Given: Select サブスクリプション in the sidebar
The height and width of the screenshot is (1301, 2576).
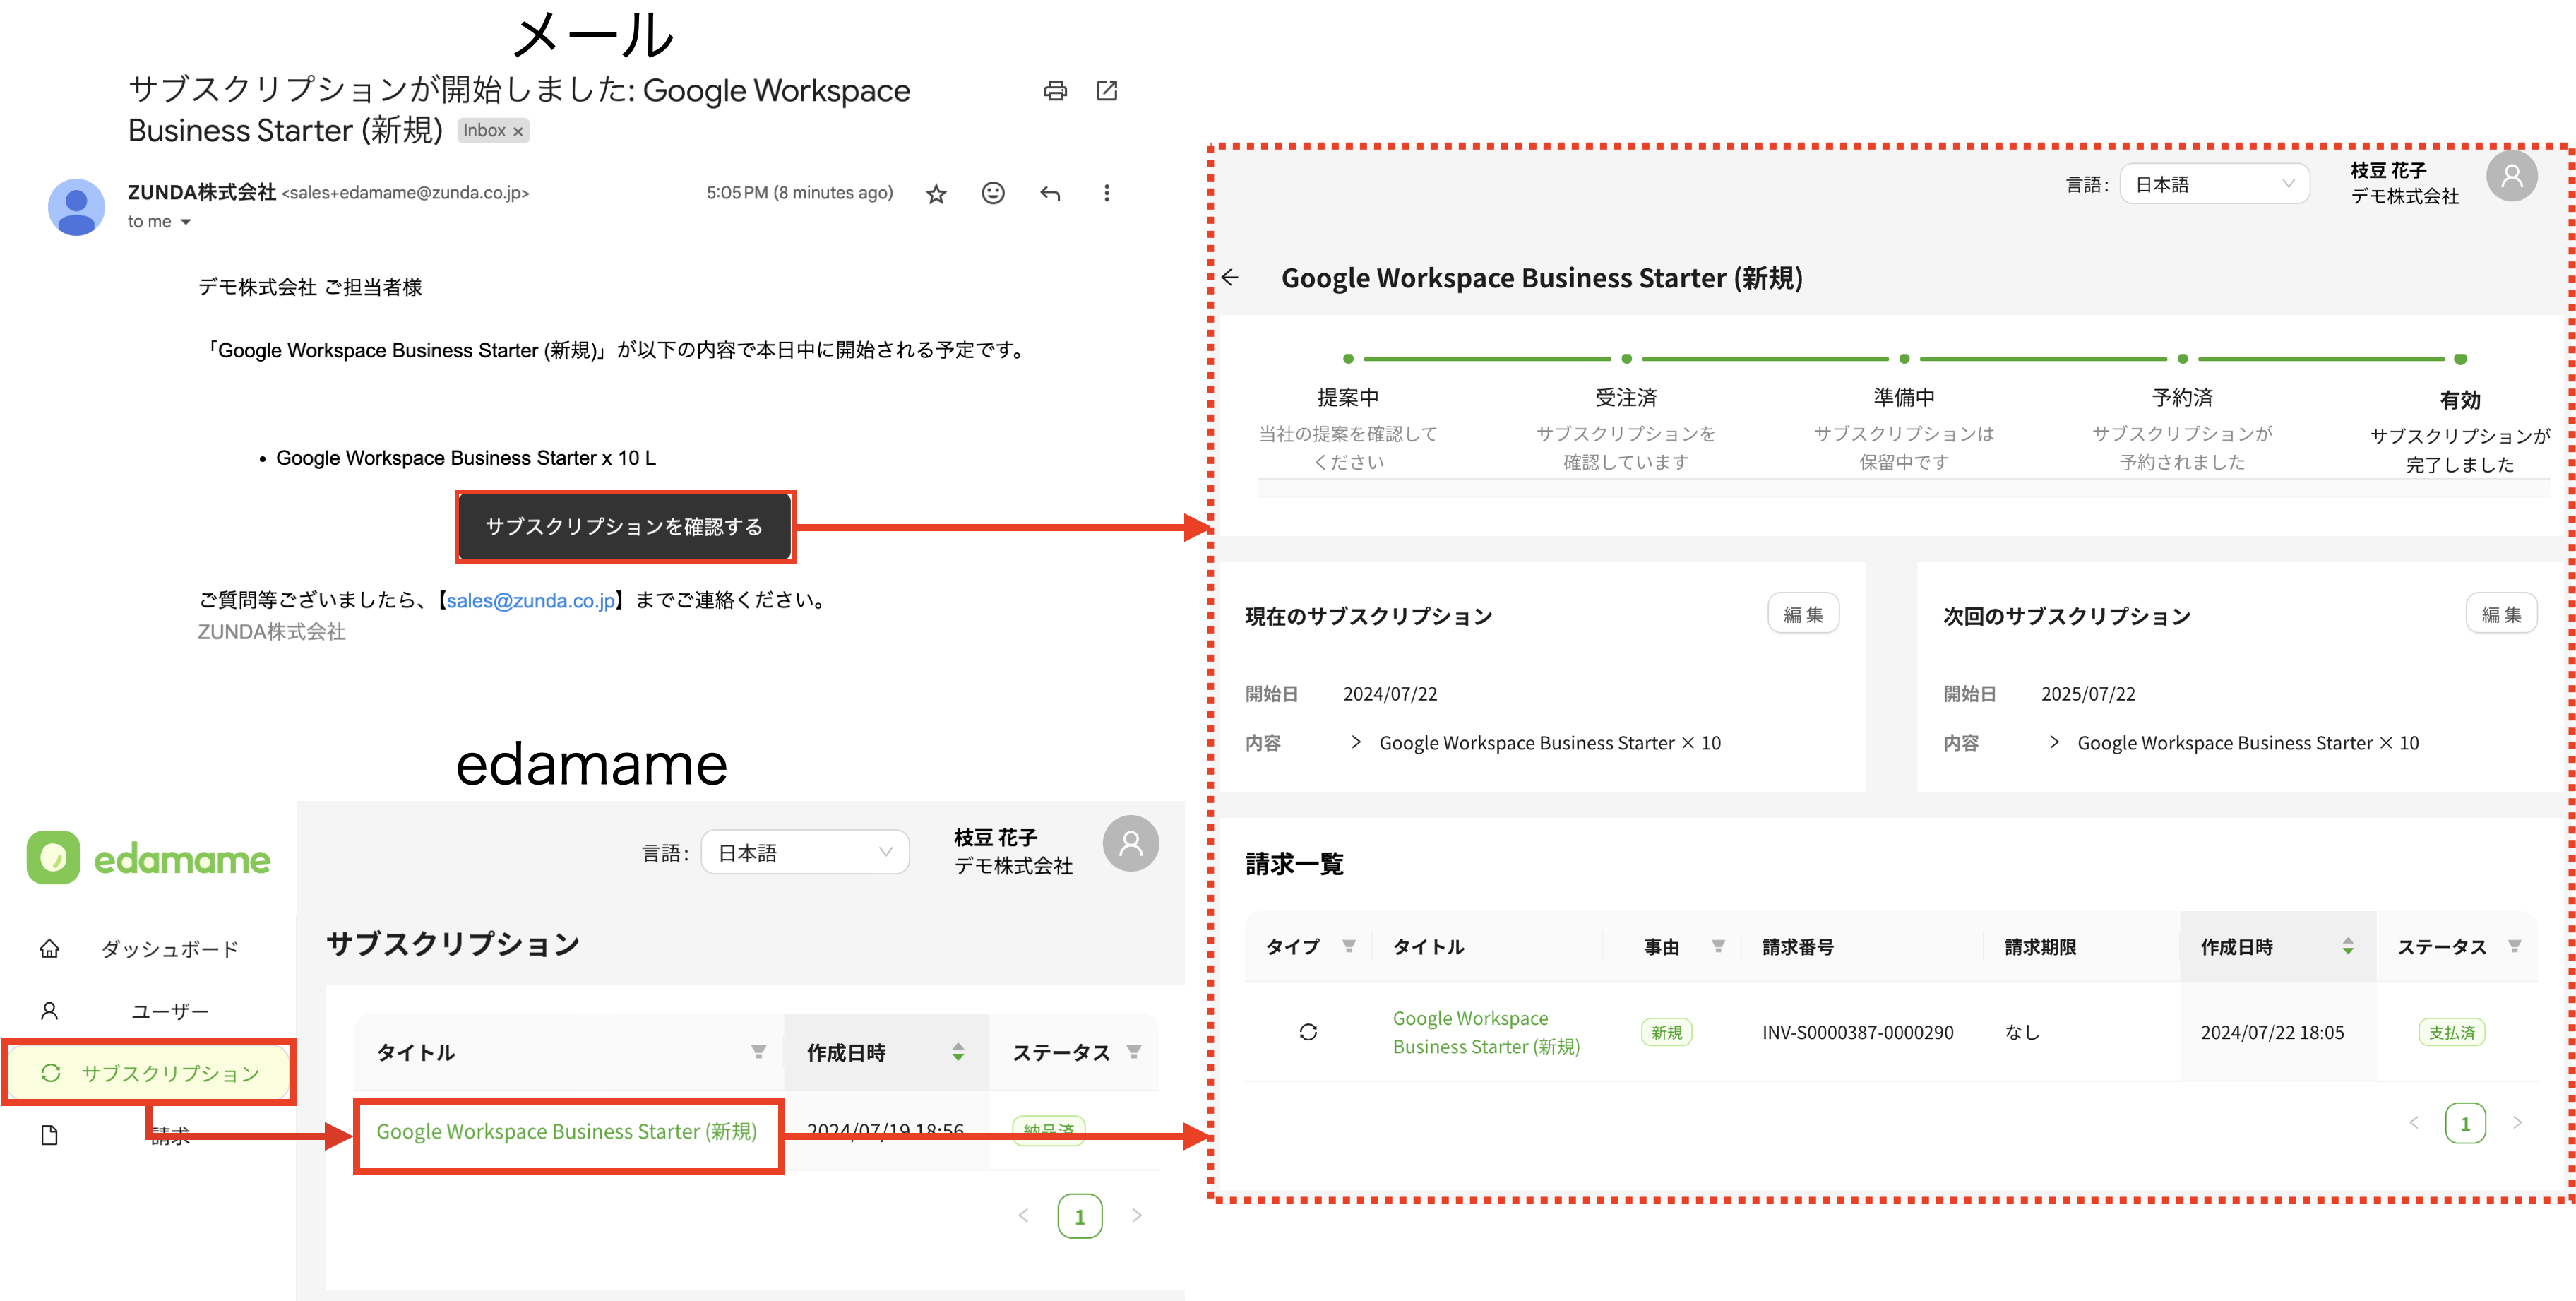Looking at the screenshot, I should click(x=149, y=1073).
